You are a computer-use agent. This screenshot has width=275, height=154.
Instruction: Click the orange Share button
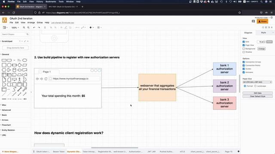[x=263, y=21]
